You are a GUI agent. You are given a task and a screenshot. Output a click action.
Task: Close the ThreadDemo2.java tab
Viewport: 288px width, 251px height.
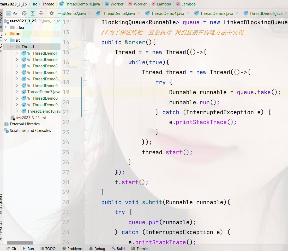(x=89, y=13)
